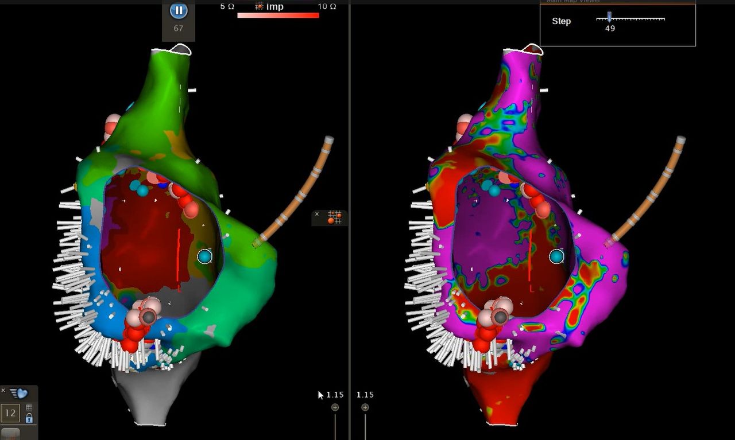The height and width of the screenshot is (440, 735).
Task: Click the 5 Ω lower impedance limit
Action: coord(227,6)
